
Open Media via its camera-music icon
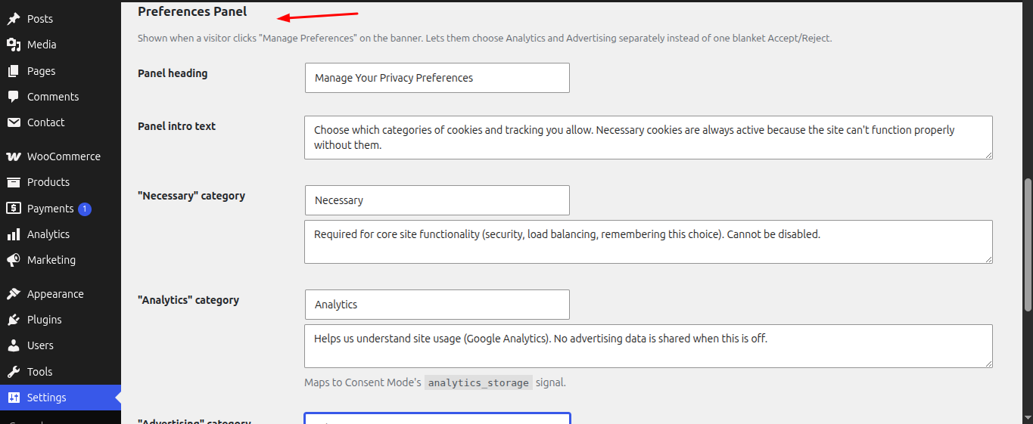tap(14, 45)
